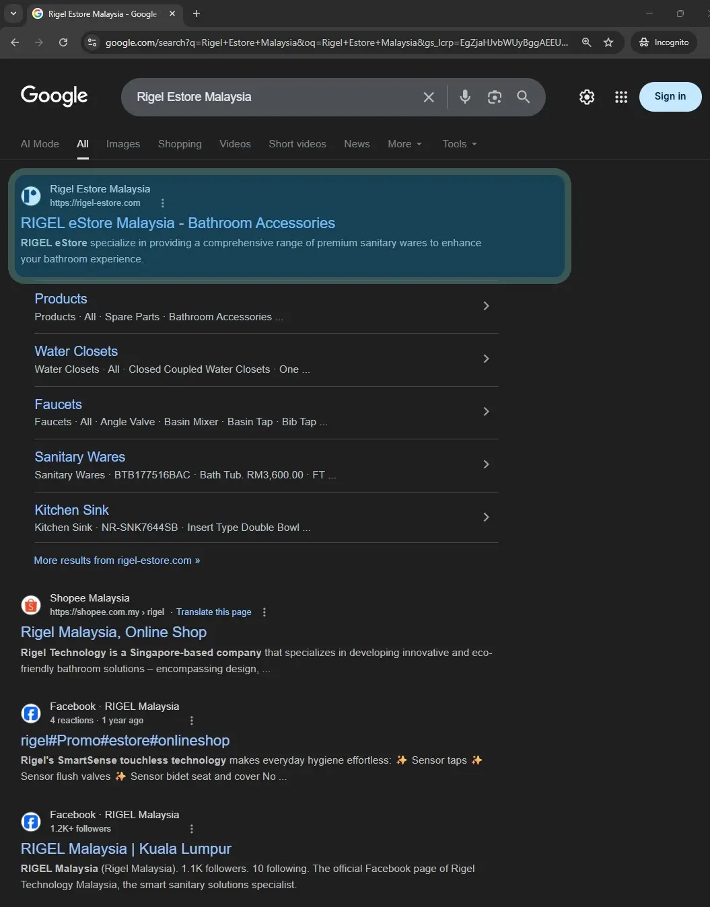Viewport: 710px width, 907px height.
Task: Click the browser forward arrow
Action: [39, 42]
